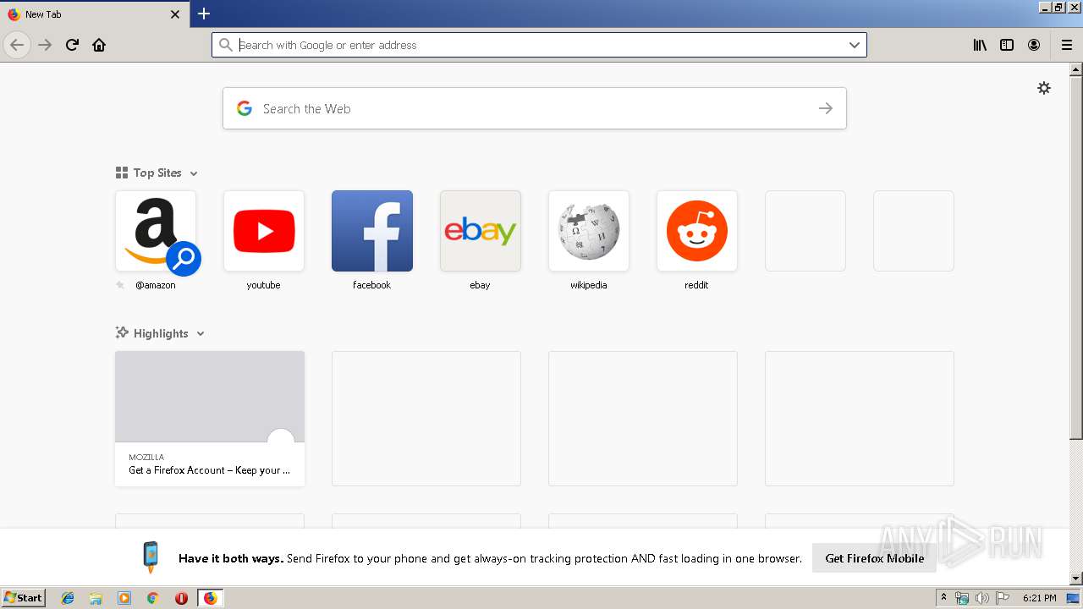
Task: Launch Opera from the taskbar
Action: point(181,598)
